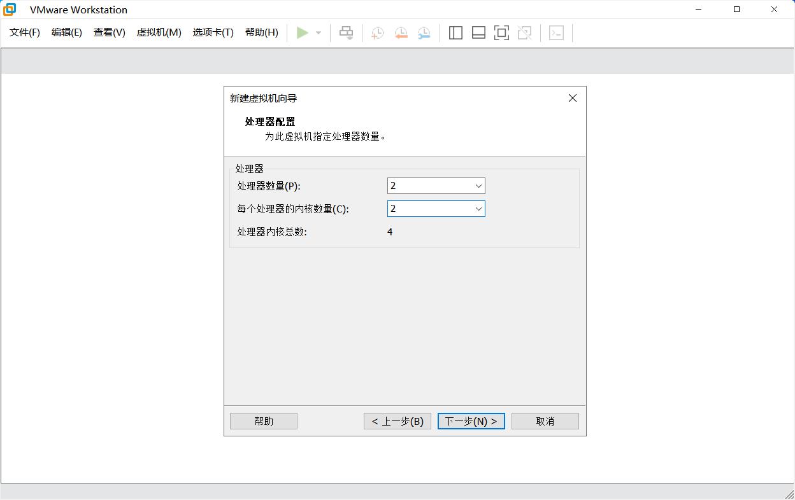Viewport: 795px width, 500px height.
Task: Open the 虚拟机(M) menu
Action: pyautogui.click(x=159, y=32)
